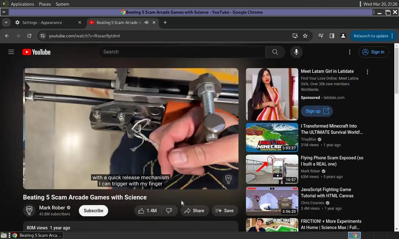Open the Places menu
This screenshot has width=399, height=239.
tap(45, 4)
